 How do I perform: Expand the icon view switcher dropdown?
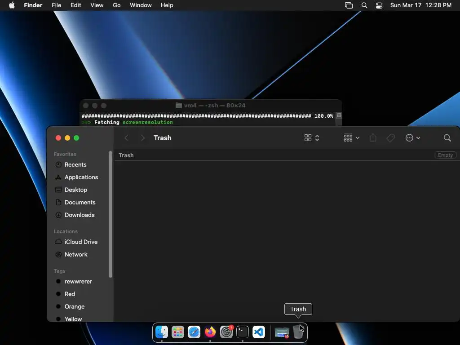[x=312, y=138]
